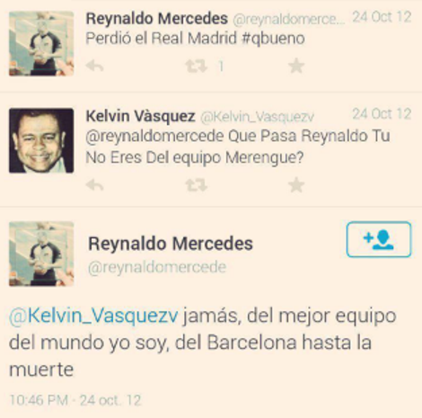The width and height of the screenshot is (422, 418).
Task: Favorite Kelvin Vàsquez's tweet with star
Action: coord(296,184)
